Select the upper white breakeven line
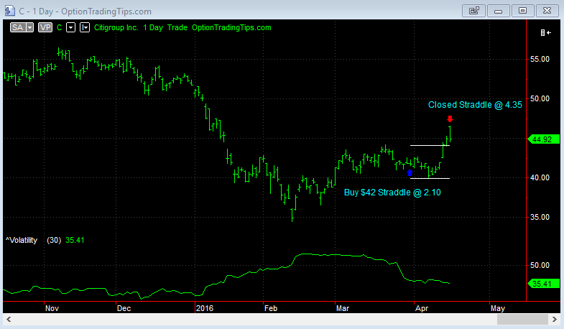This screenshot has width=564, height=329. pos(430,145)
